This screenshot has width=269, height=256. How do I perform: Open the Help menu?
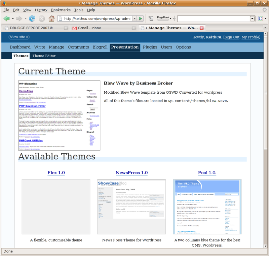(91, 10)
